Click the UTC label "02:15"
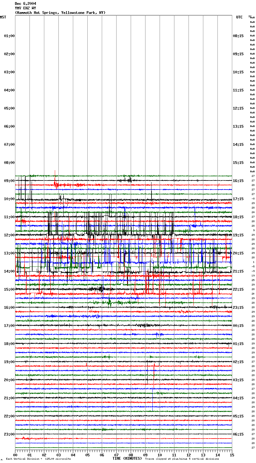 click(238, 362)
